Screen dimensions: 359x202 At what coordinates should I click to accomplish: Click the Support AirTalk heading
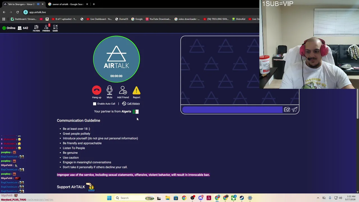point(71,187)
